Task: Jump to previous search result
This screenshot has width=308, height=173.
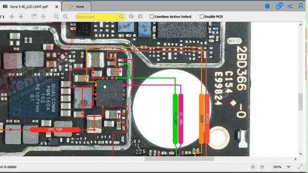Action: [131, 16]
